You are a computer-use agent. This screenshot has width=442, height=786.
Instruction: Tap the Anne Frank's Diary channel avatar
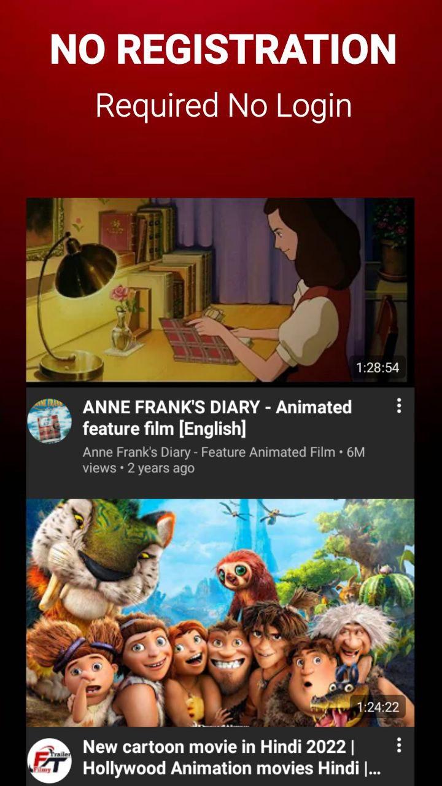[50, 421]
